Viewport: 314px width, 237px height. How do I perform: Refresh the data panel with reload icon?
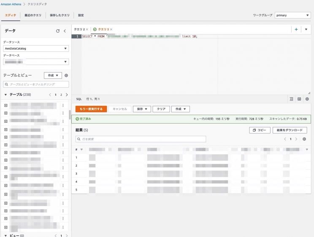58,31
